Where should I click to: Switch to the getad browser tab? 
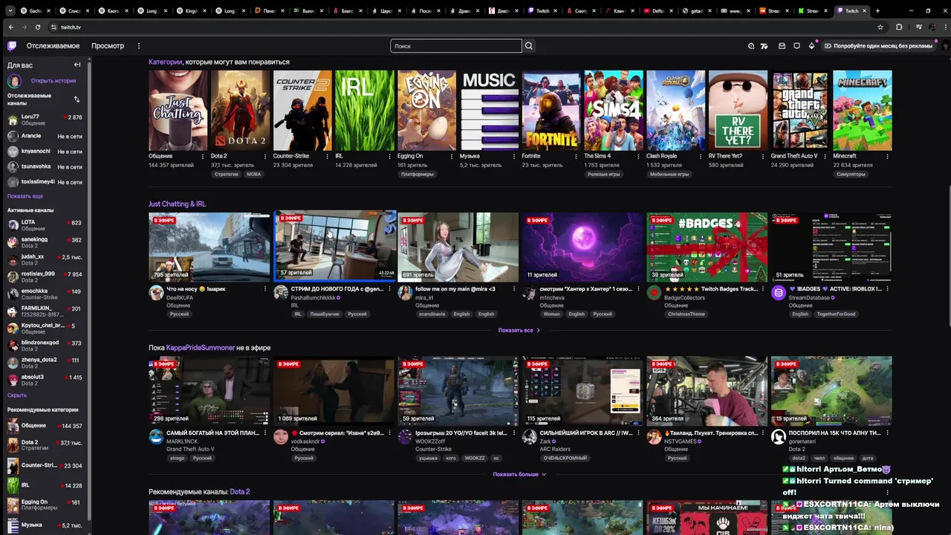click(699, 10)
